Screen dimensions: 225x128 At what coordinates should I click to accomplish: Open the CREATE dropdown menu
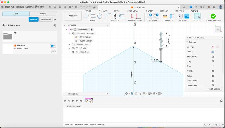click(x=93, y=20)
